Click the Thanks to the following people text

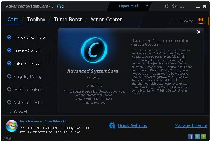coord(160,42)
